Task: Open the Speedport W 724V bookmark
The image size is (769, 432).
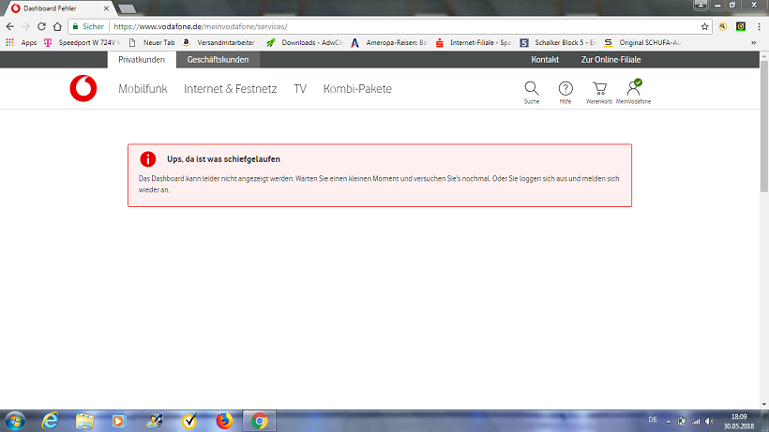Action: tap(82, 42)
